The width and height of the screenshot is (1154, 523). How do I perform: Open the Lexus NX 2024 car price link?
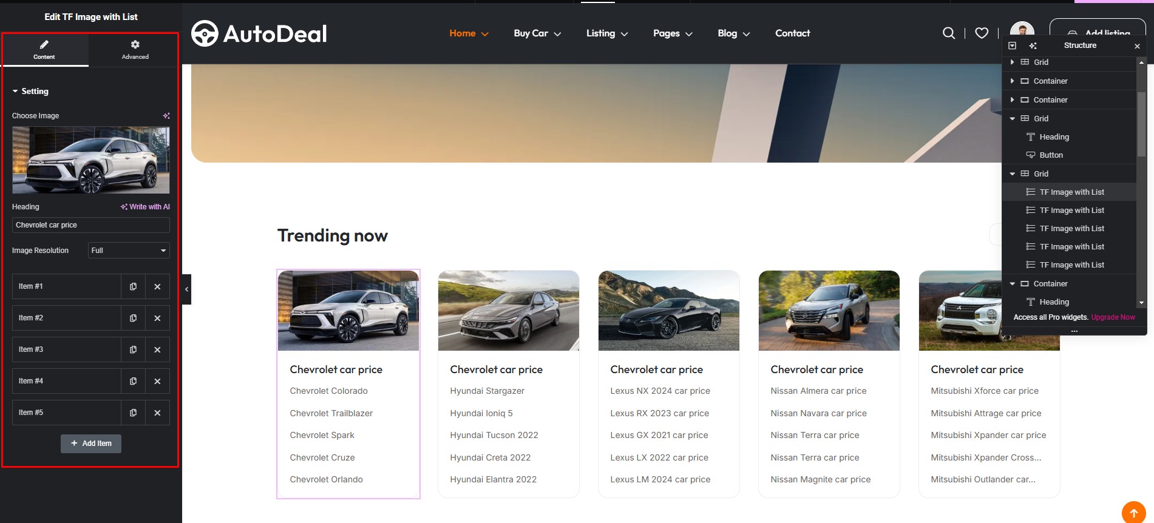coord(660,391)
